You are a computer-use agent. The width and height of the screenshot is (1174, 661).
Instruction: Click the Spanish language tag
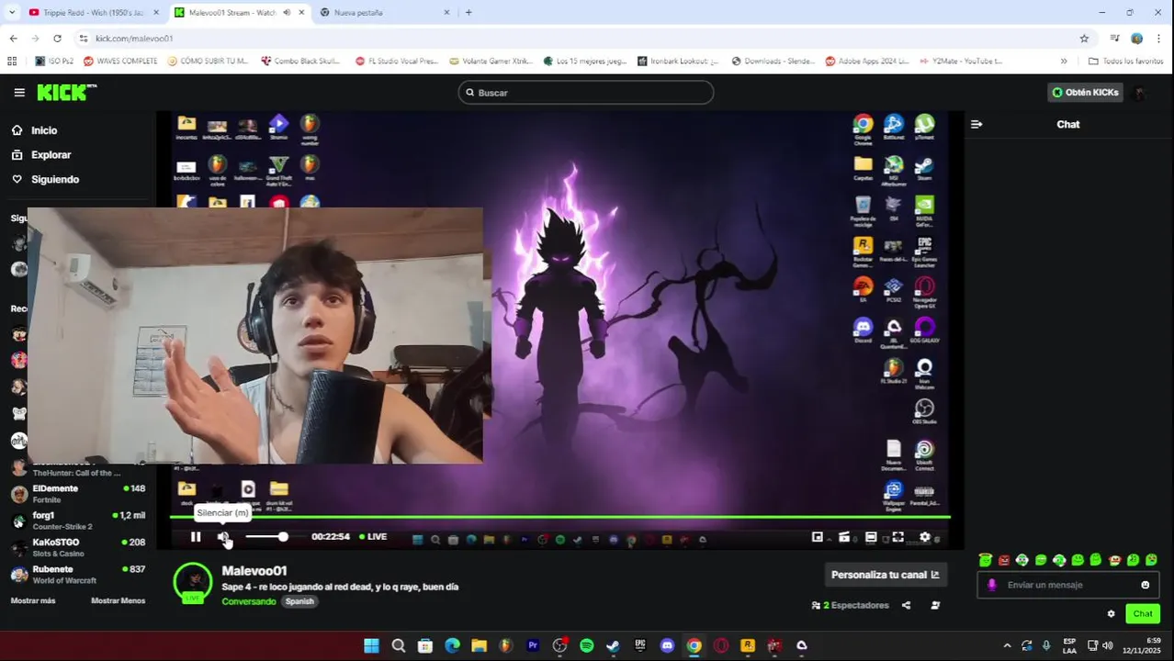pyautogui.click(x=299, y=601)
